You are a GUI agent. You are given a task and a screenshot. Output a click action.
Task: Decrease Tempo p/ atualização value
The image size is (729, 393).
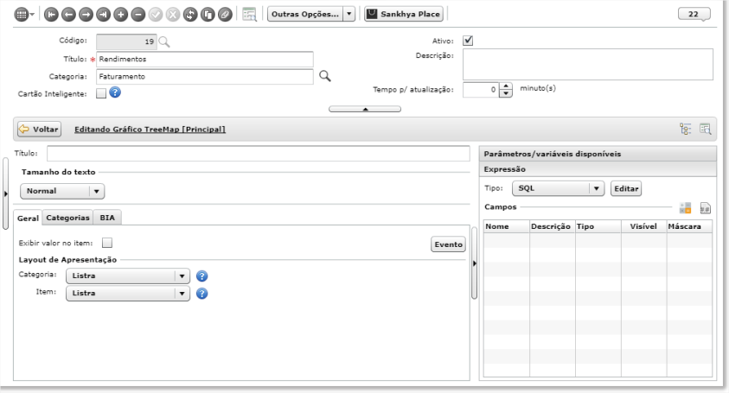pos(505,93)
